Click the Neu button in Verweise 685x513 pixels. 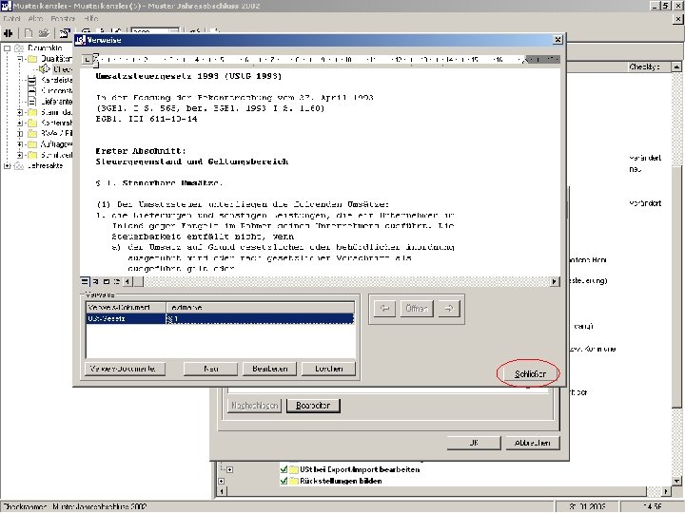click(x=210, y=369)
